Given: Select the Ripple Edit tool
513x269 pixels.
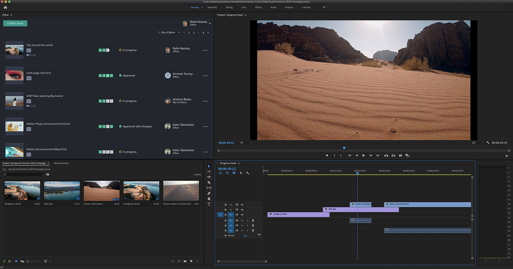Looking at the screenshot, I should [209, 177].
